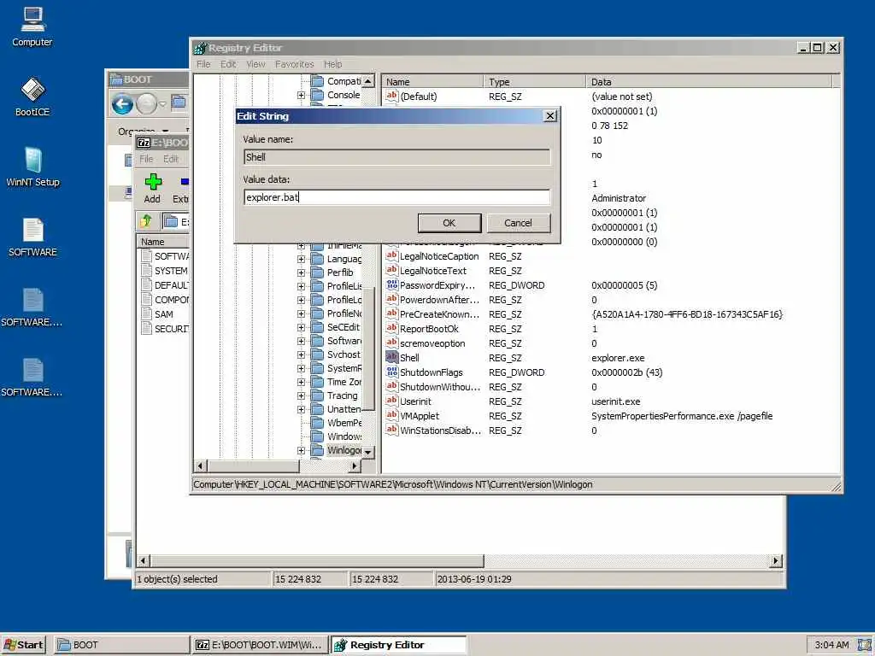The height and width of the screenshot is (656, 875).
Task: Expand the Perflib tree node
Action: coord(302,272)
